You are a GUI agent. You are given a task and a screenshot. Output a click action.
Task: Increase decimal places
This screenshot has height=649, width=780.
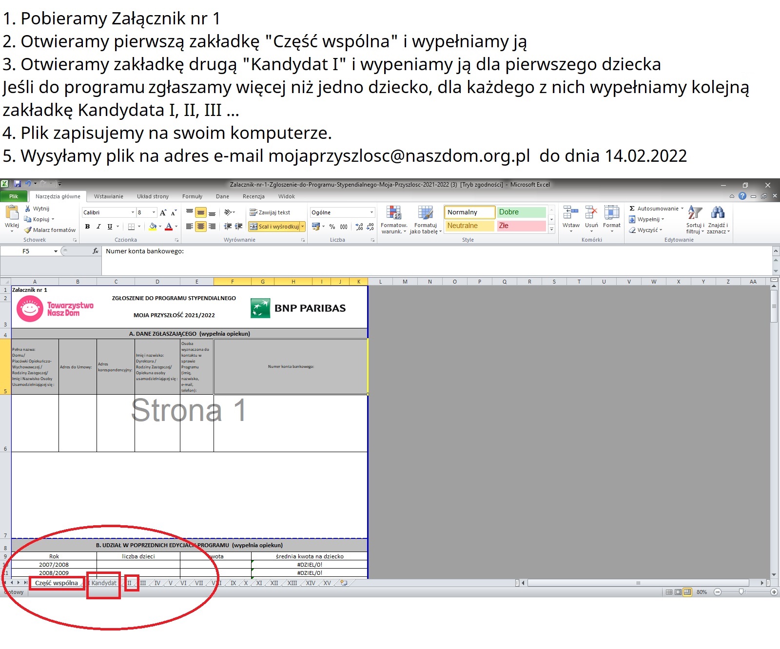pos(359,227)
